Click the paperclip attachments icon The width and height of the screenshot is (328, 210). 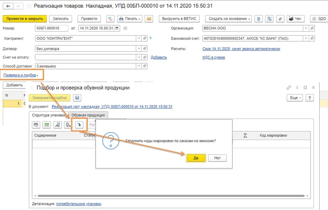point(279,19)
